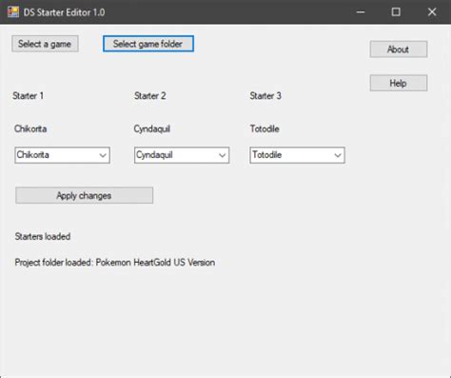Click the Select a game button
The height and width of the screenshot is (378, 451).
45,44
